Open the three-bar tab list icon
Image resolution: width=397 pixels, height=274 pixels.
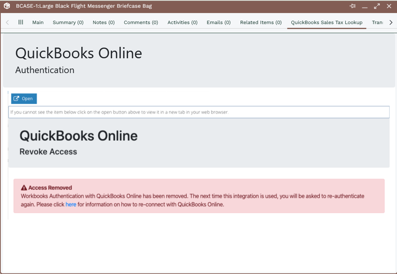click(21, 22)
